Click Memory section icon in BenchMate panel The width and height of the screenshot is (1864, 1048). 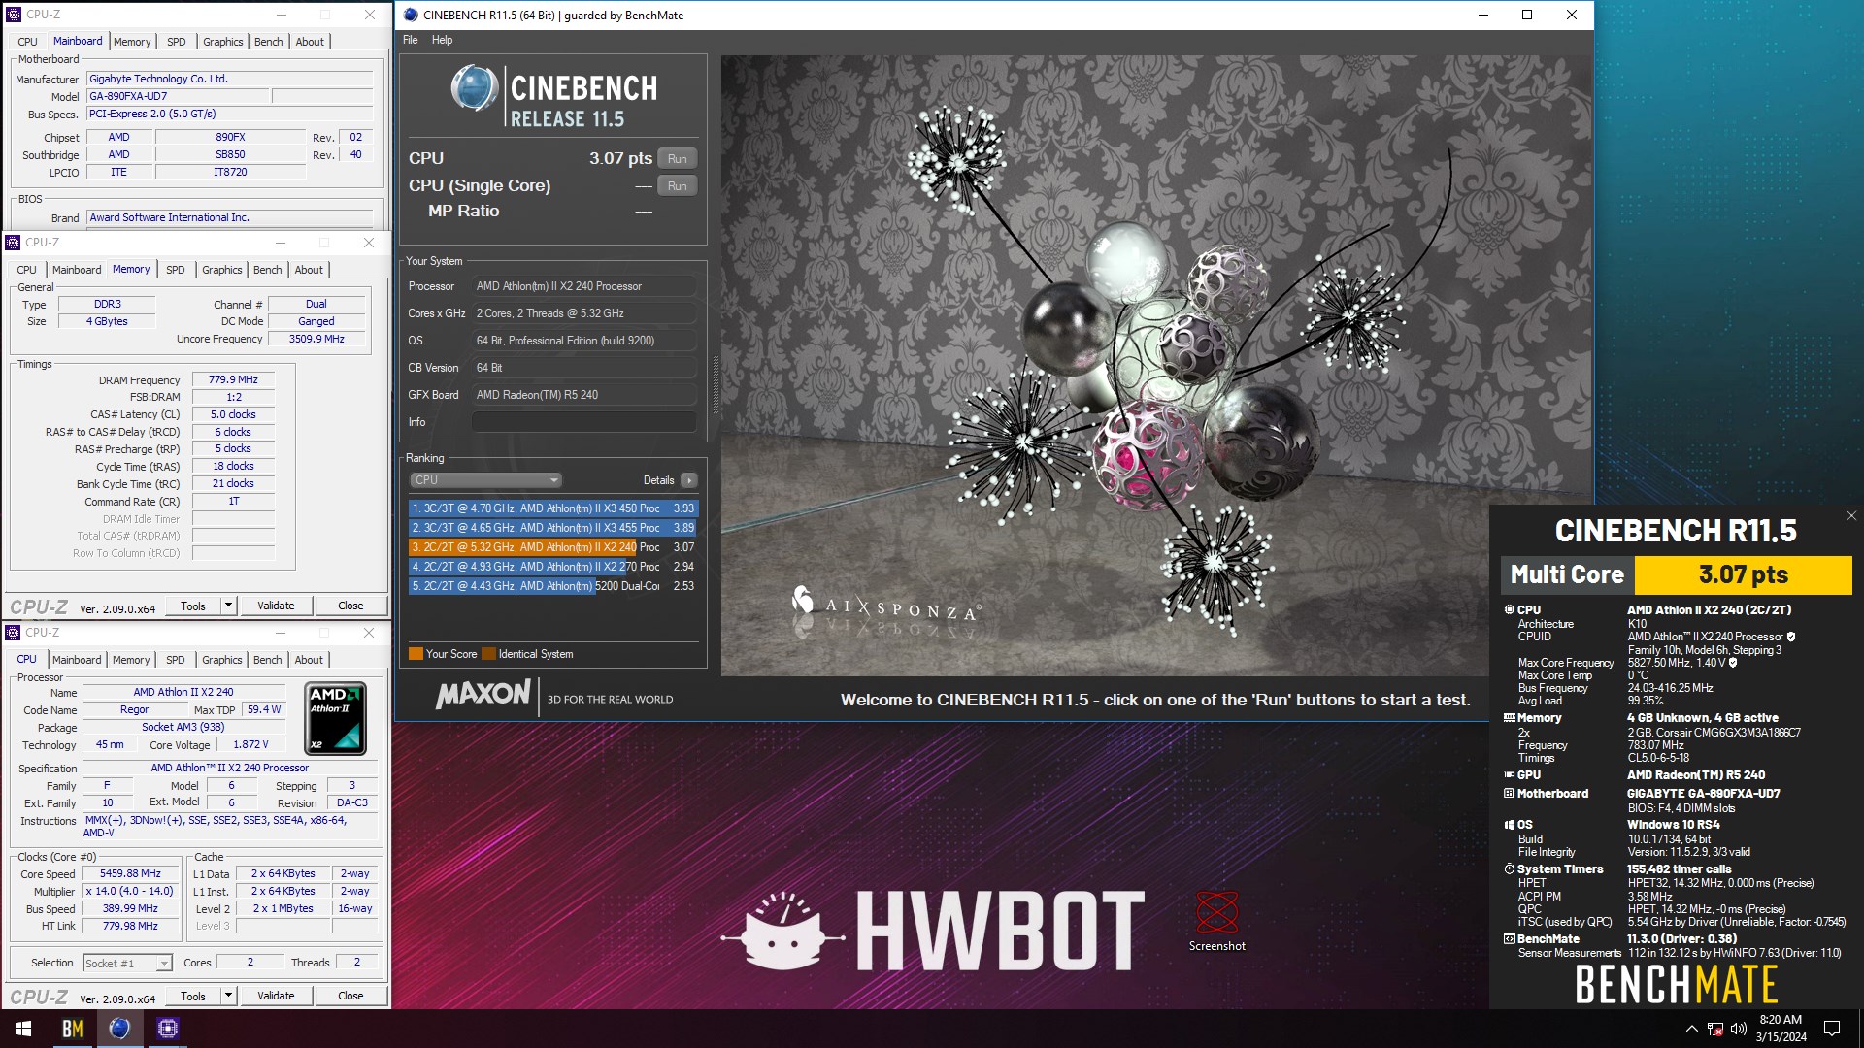point(1509,718)
